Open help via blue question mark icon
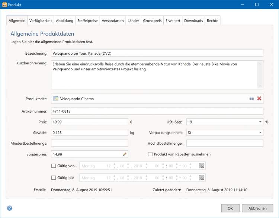The image size is (279, 218). click(10, 208)
